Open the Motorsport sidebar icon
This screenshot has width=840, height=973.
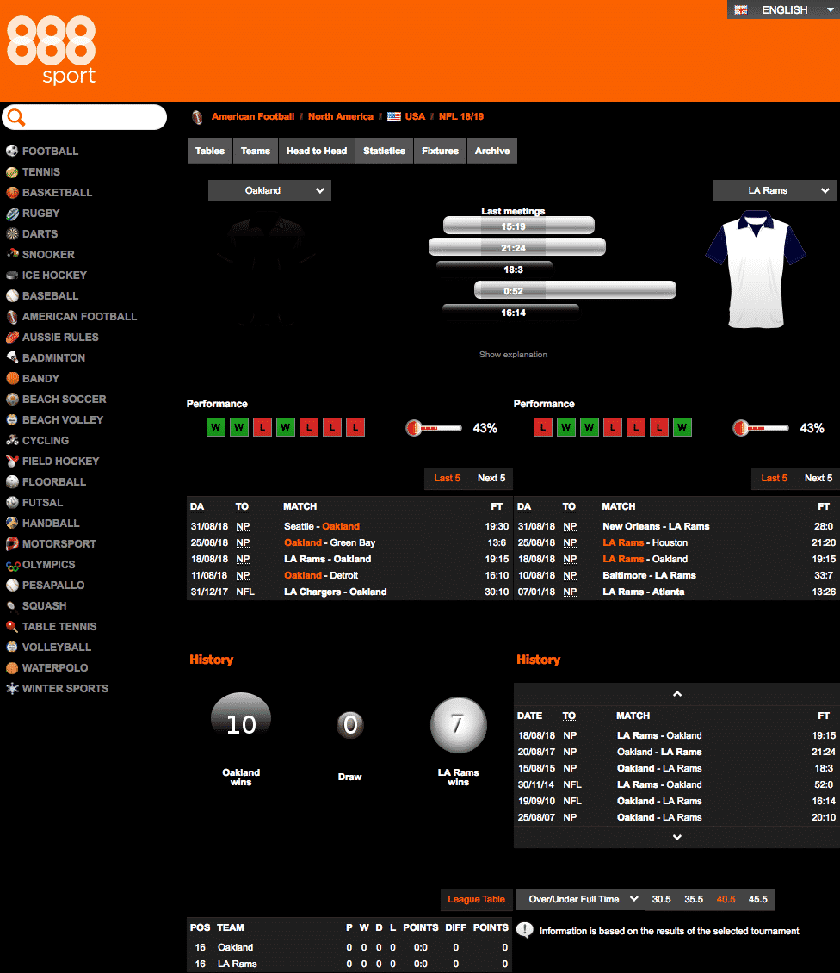click(12, 543)
